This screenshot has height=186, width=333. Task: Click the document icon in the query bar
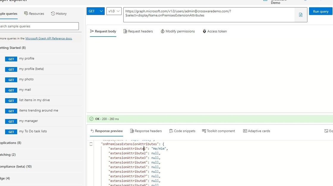tap(301, 15)
